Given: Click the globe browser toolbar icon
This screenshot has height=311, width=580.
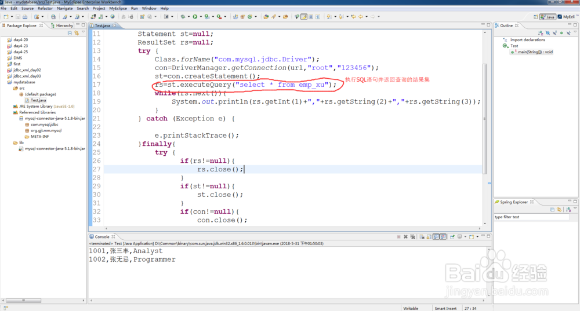Looking at the screenshot, I should coord(113,17).
